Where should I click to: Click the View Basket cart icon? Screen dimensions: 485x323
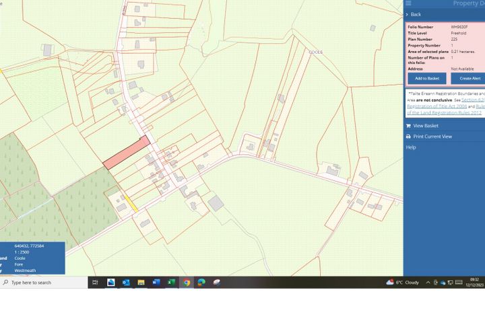tap(408, 126)
